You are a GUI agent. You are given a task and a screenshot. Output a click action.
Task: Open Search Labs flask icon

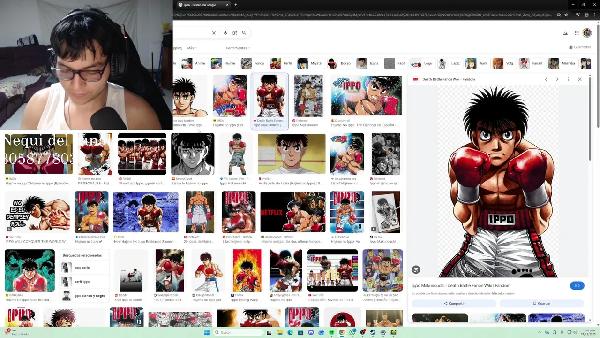[x=565, y=33]
